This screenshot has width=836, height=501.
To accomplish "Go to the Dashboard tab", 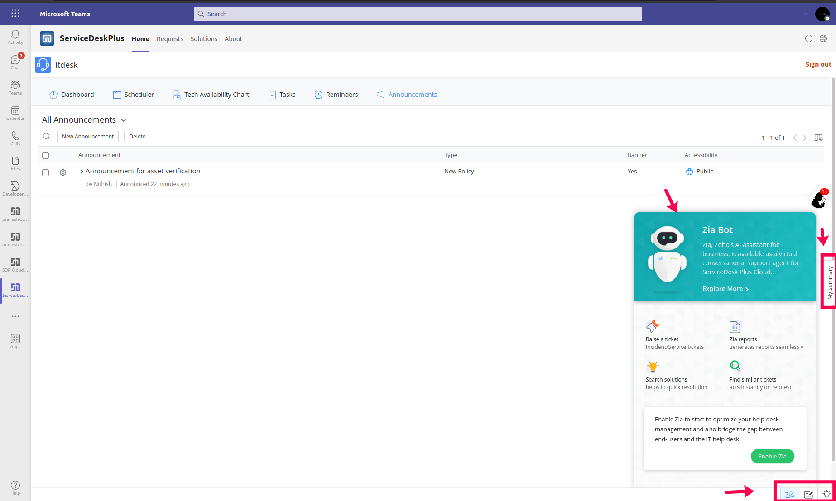I will click(x=72, y=95).
